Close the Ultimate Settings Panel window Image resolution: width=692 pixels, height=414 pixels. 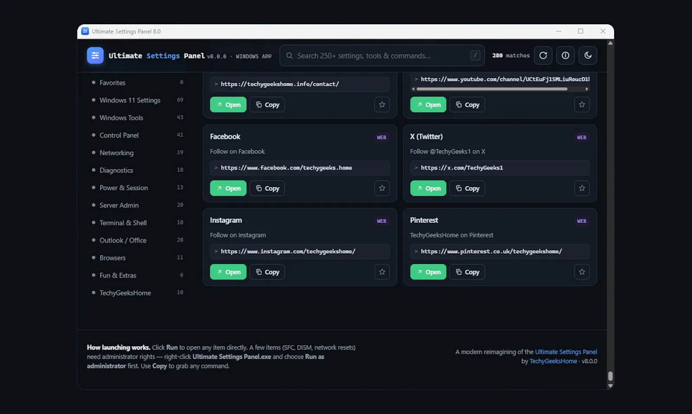(x=602, y=31)
